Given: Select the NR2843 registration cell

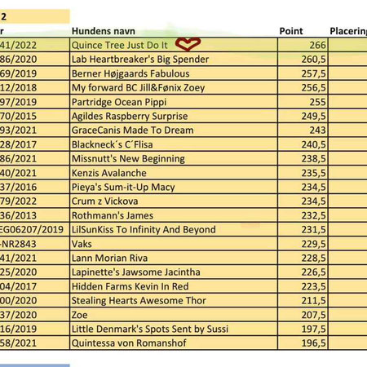Looking at the screenshot, I should 34,244.
